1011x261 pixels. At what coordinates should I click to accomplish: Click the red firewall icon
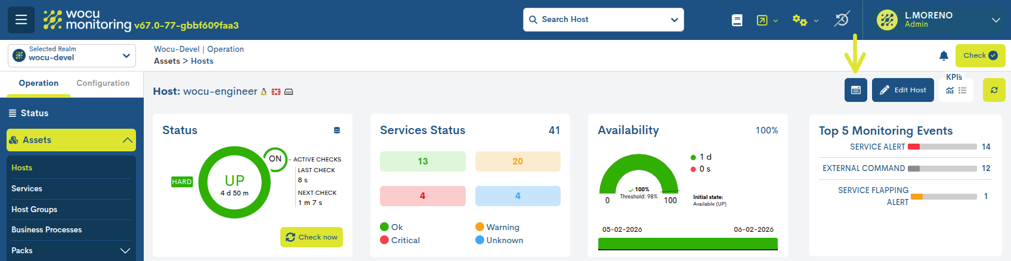[x=276, y=92]
